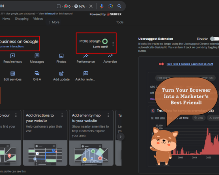
Task: Open customer interactions link
Action: pos(12,47)
